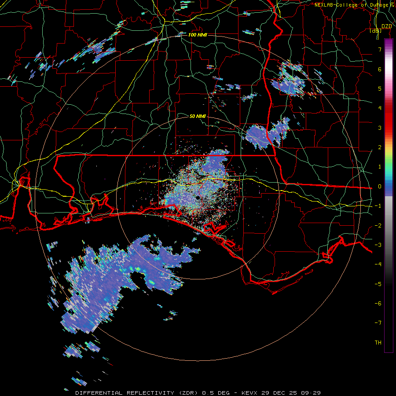The height and width of the screenshot is (396, 396).
Task: Click the black radar site dot at the center
Action: pos(198,198)
